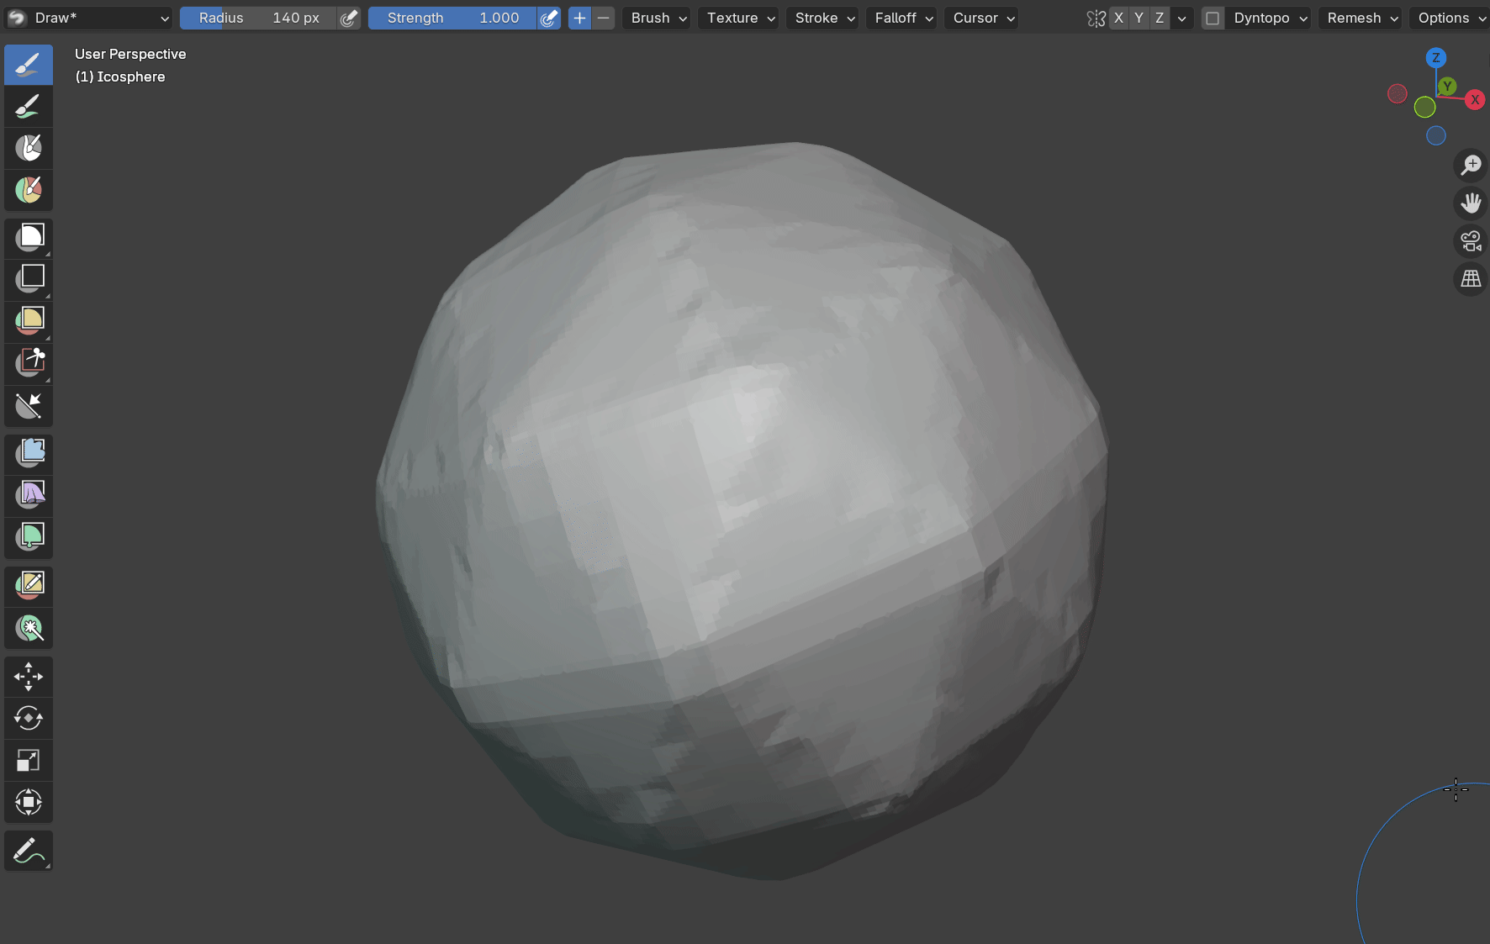The height and width of the screenshot is (944, 1490).
Task: Toggle Y axis symmetry
Action: click(x=1139, y=18)
